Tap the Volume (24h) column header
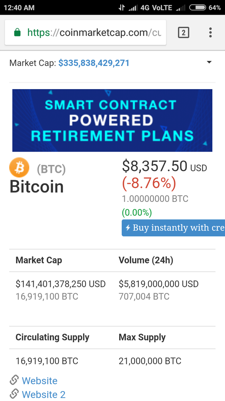The height and width of the screenshot is (401, 225). point(146,260)
